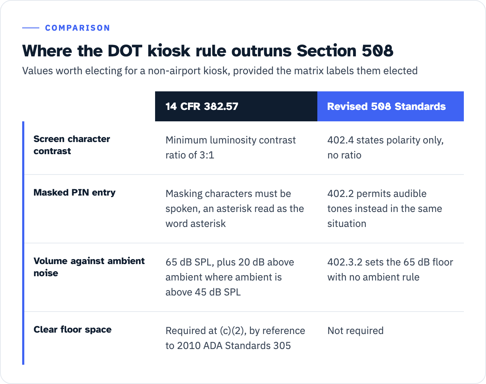Click the minimum luminosity contrast ratio 3:1 cell
The image size is (486, 384).
pyautogui.click(x=230, y=147)
